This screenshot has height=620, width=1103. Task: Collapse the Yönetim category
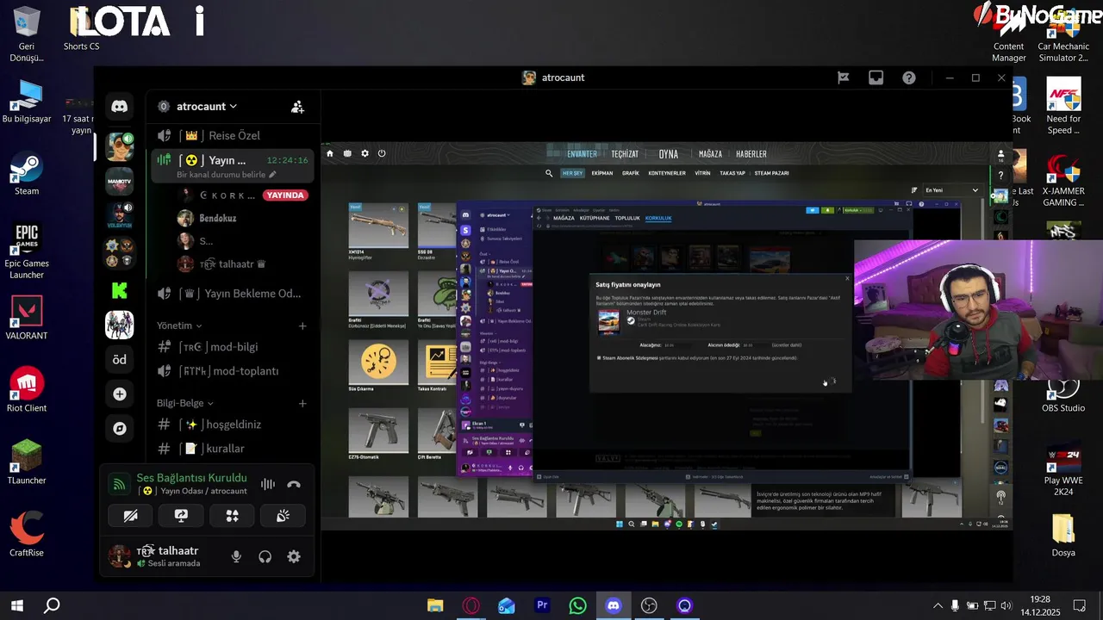pos(179,326)
